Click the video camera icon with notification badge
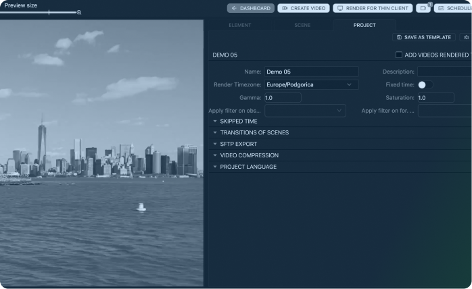Screen dimensions: 472x289 coord(423,8)
